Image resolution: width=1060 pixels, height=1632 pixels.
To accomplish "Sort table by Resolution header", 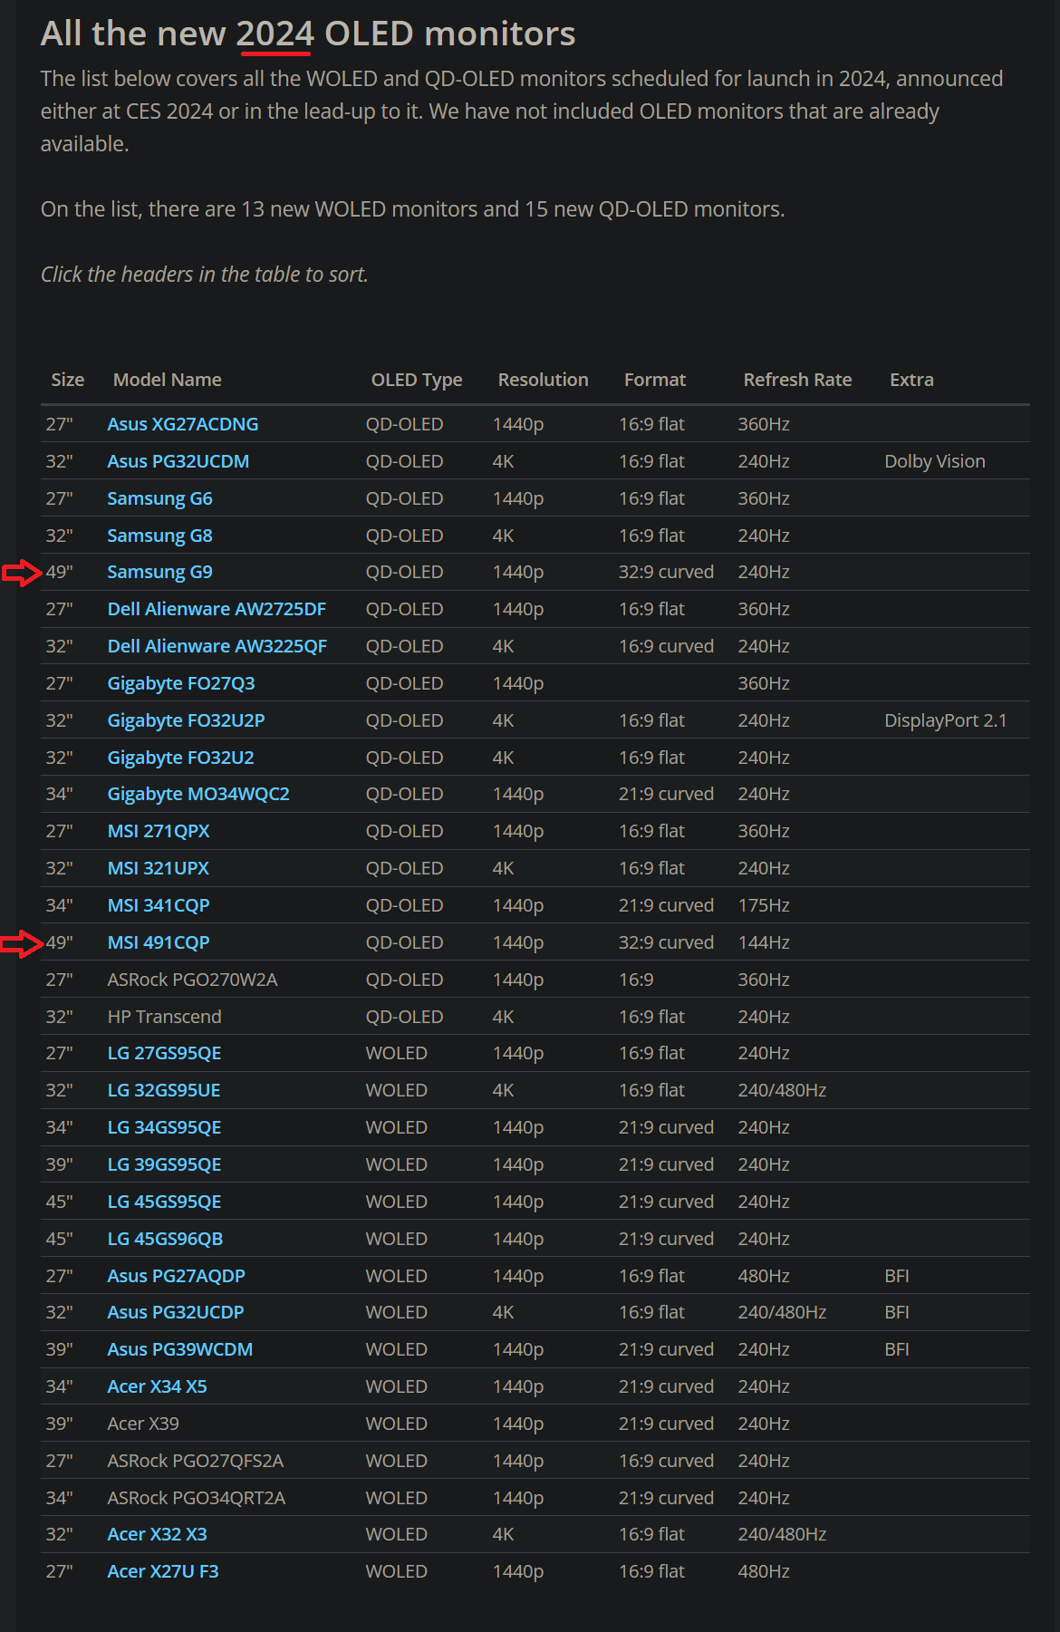I will [x=544, y=380].
